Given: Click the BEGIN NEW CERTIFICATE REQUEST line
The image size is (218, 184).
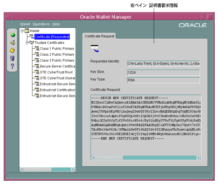Looking at the screenshot, I should tap(130, 98).
